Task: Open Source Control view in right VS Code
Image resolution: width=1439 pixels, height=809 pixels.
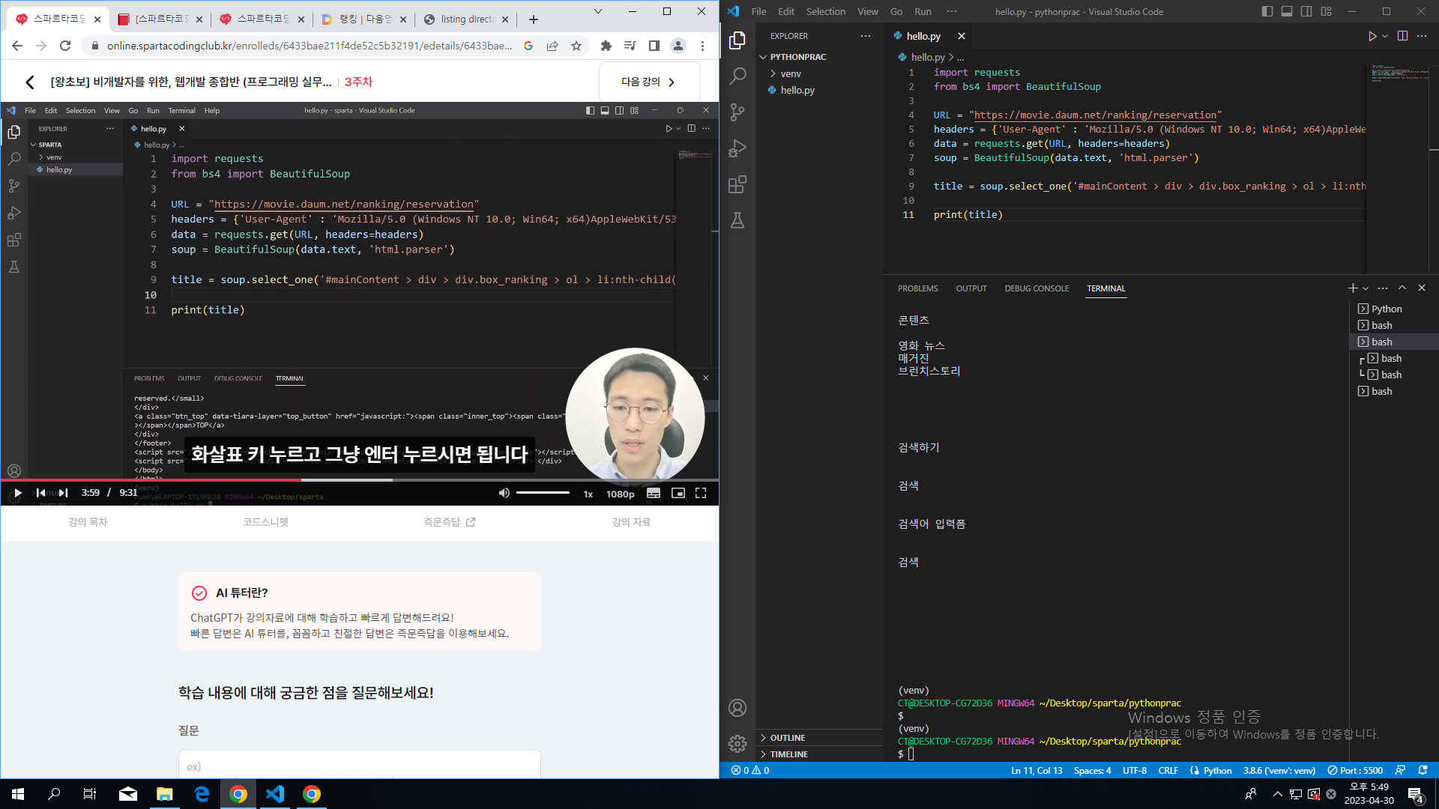Action: coord(737,112)
